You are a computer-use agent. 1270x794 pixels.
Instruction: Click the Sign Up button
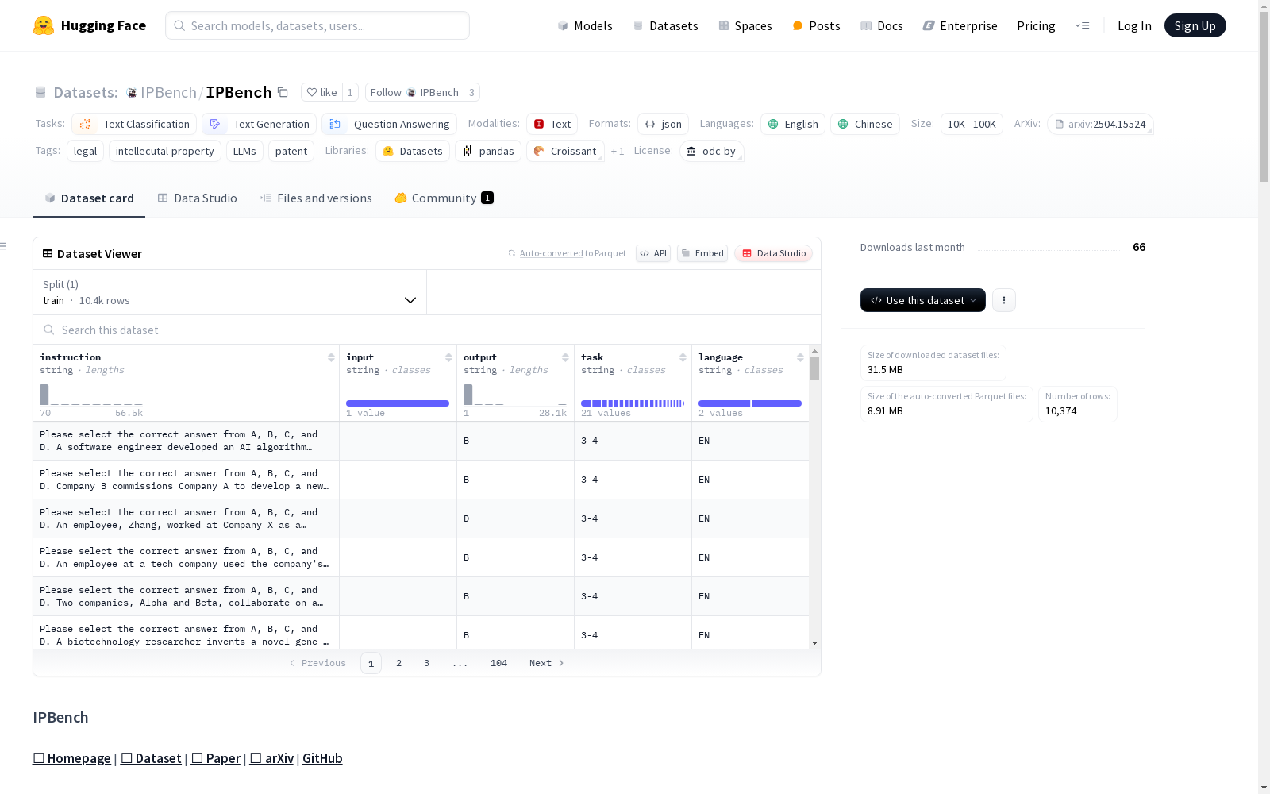pyautogui.click(x=1195, y=25)
